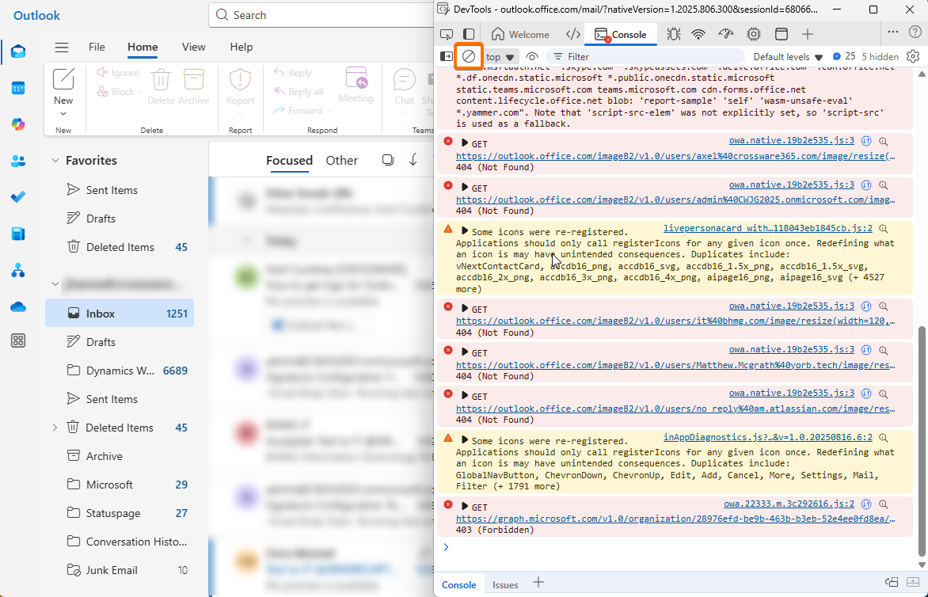Viewport: 928px width, 597px height.
Task: Open the People app in the sidebar
Action: (x=18, y=161)
